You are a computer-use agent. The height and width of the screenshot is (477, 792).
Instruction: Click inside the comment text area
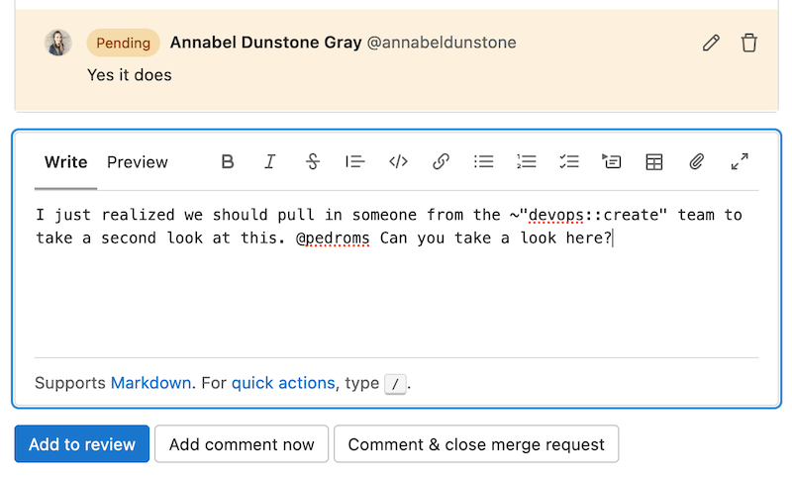click(396, 297)
